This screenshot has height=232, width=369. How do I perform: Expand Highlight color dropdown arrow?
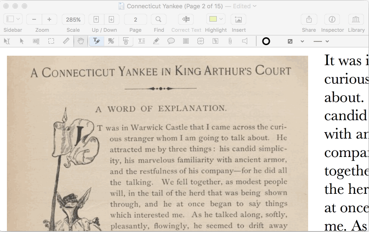click(x=221, y=19)
